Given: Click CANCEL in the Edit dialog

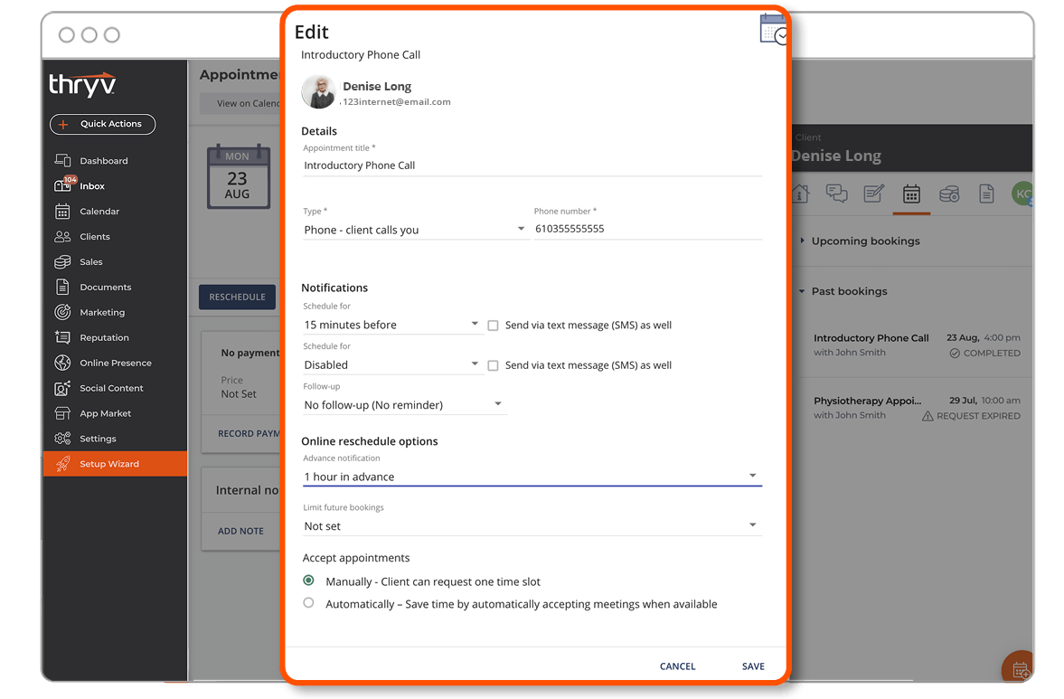Looking at the screenshot, I should coord(677,666).
